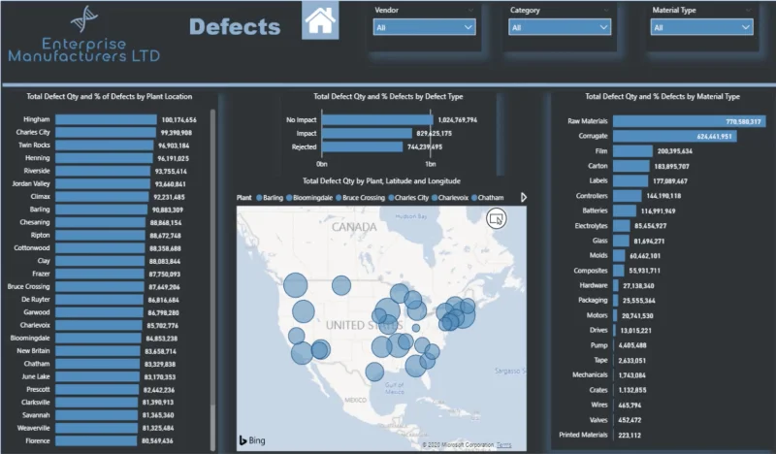Open the Vendor dropdown

point(424,27)
